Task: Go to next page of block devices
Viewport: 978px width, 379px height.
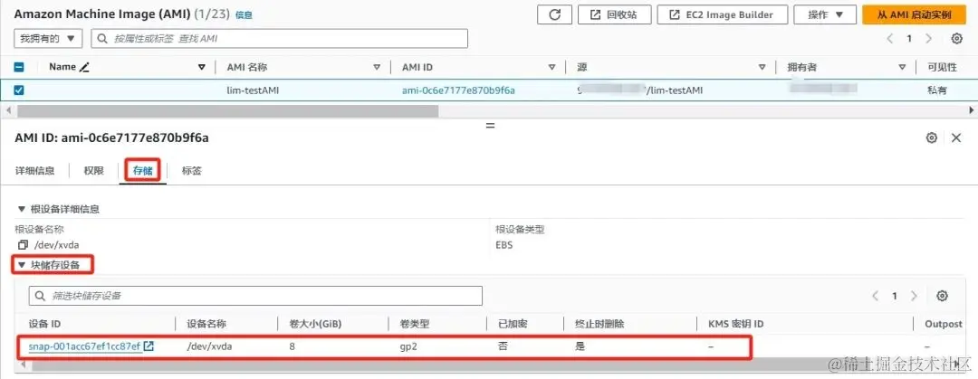Action: [914, 296]
